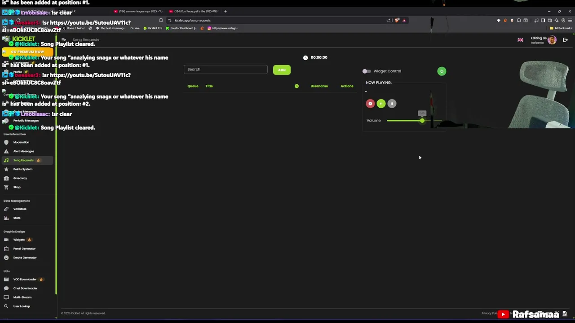Open the user profile avatar
The width and height of the screenshot is (575, 323).
[x=552, y=40]
